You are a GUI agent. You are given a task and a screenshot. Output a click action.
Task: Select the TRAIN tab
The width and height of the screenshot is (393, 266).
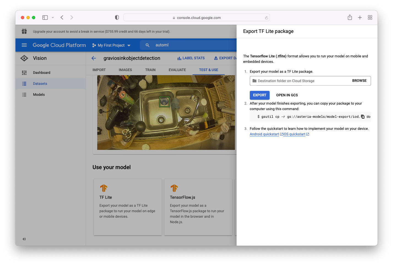tap(150, 70)
